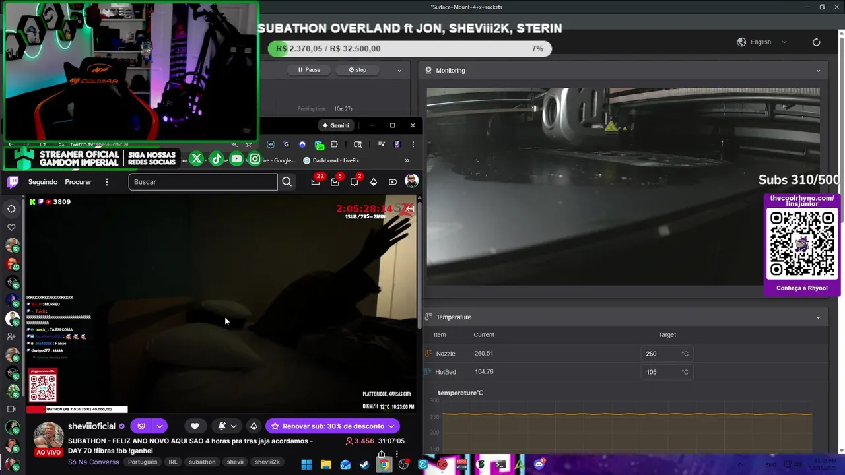Stop the 3D print job
This screenshot has height=475, width=845.
click(357, 70)
